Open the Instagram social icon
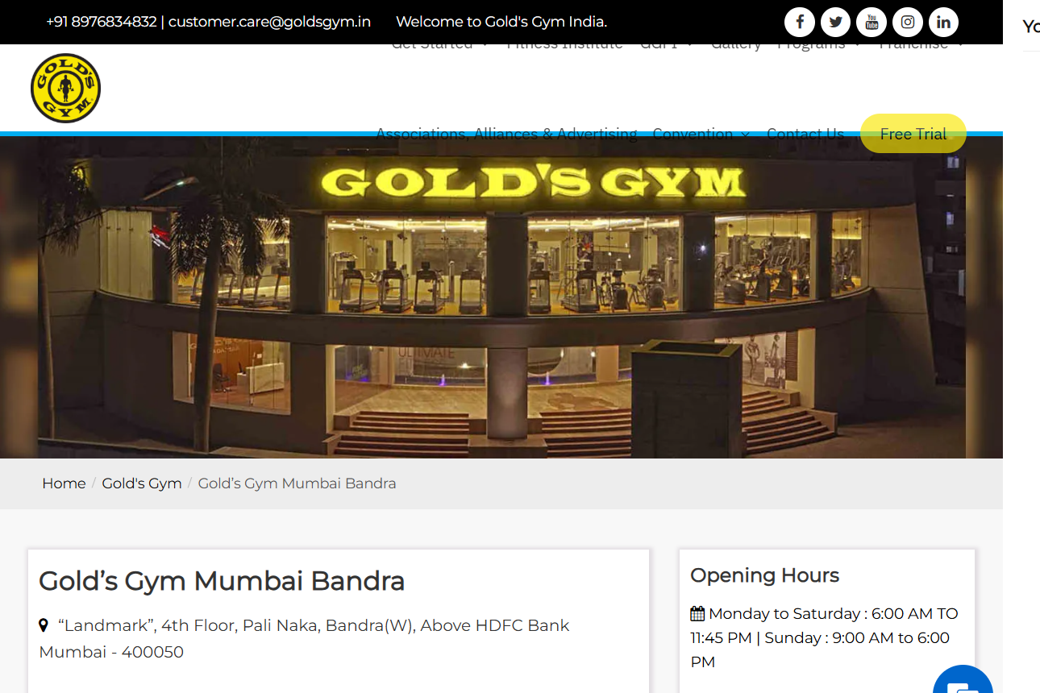This screenshot has width=1040, height=693. 908,22
